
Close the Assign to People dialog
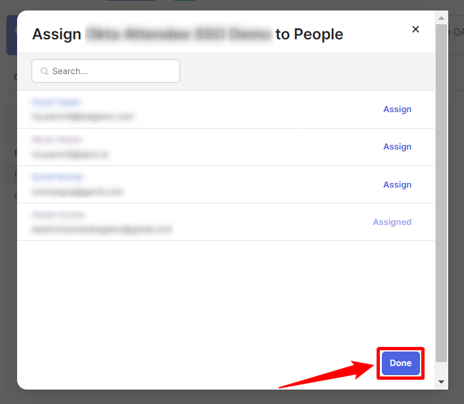[x=415, y=30]
